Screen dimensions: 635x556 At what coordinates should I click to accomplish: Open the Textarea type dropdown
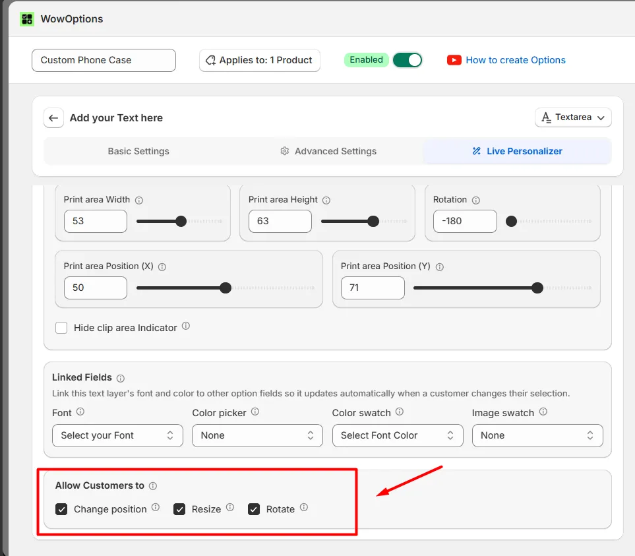[x=573, y=117]
